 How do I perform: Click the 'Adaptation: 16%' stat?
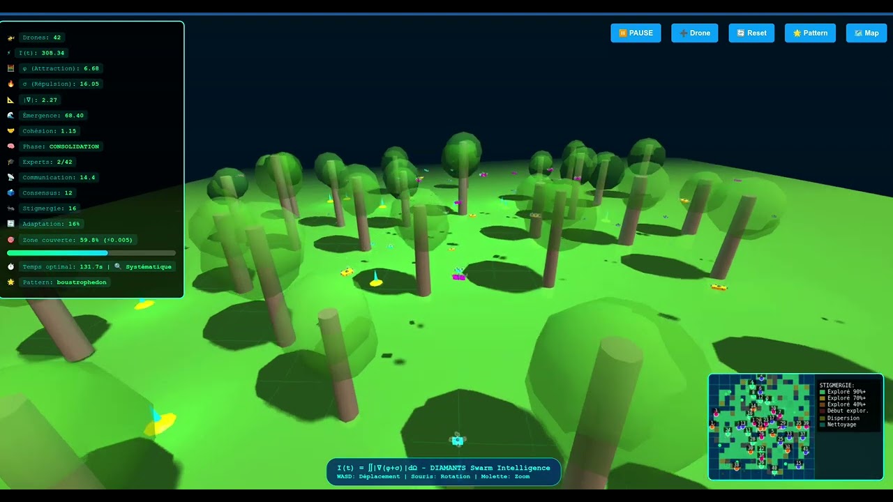point(51,224)
